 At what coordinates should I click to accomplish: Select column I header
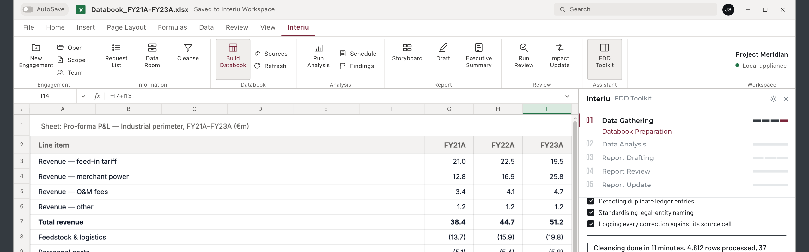tap(547, 109)
